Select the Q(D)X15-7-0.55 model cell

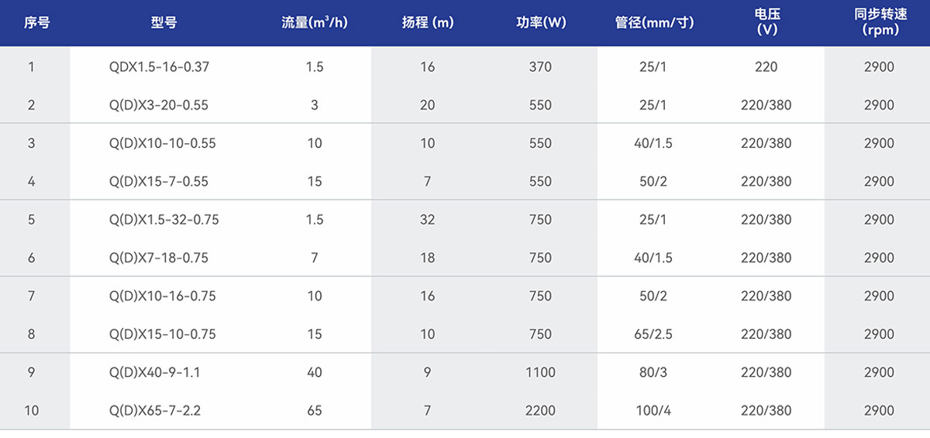click(x=159, y=182)
